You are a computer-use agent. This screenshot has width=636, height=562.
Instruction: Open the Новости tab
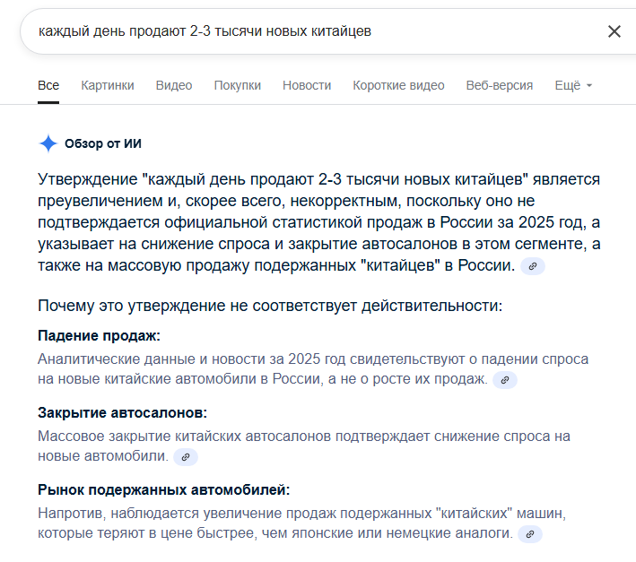(x=307, y=85)
